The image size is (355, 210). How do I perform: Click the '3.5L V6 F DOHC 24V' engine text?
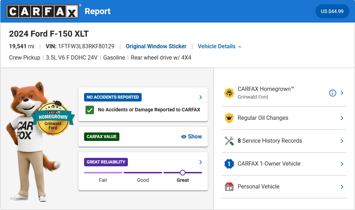(72, 57)
